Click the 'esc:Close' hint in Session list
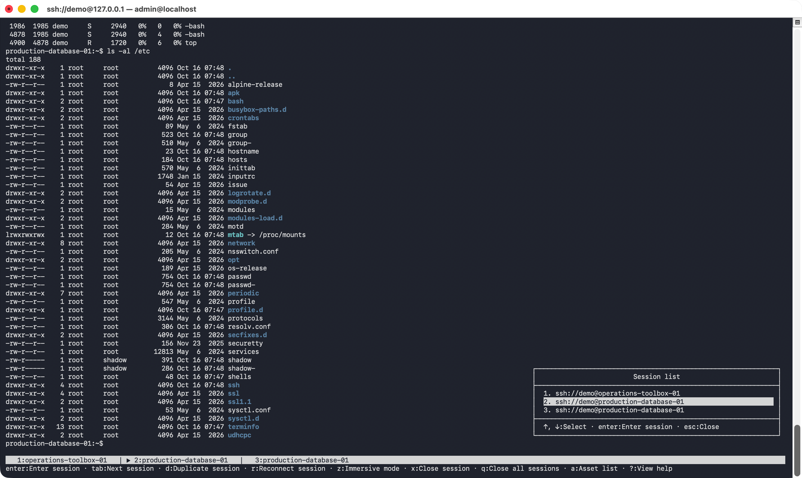This screenshot has width=802, height=478. point(701,427)
